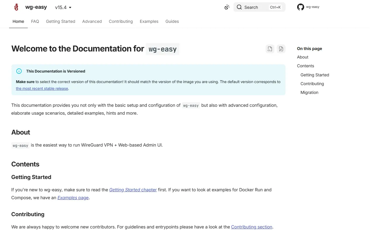Jump to About in page outline
Image resolution: width=374 pixels, height=234 pixels.
303,57
